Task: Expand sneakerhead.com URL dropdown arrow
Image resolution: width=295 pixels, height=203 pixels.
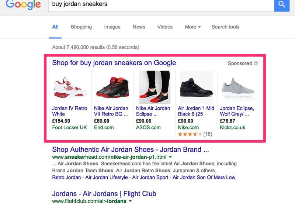Action: pyautogui.click(x=170, y=156)
